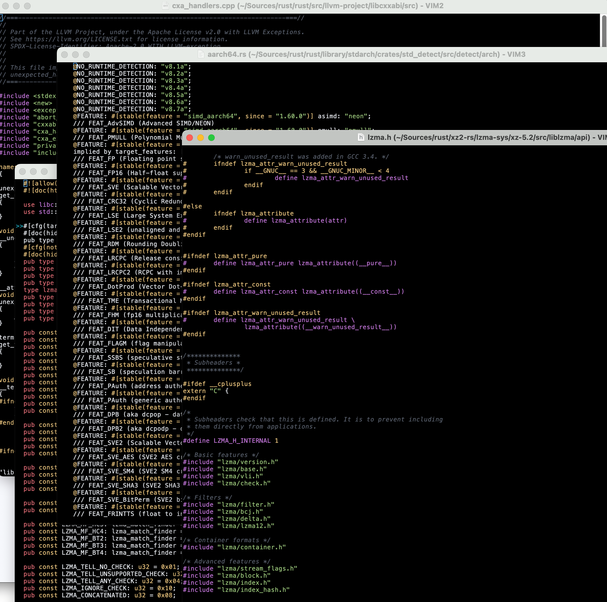Click the include "lzma/vli.h" line
Screen dimensions: 607x602
[223, 476]
